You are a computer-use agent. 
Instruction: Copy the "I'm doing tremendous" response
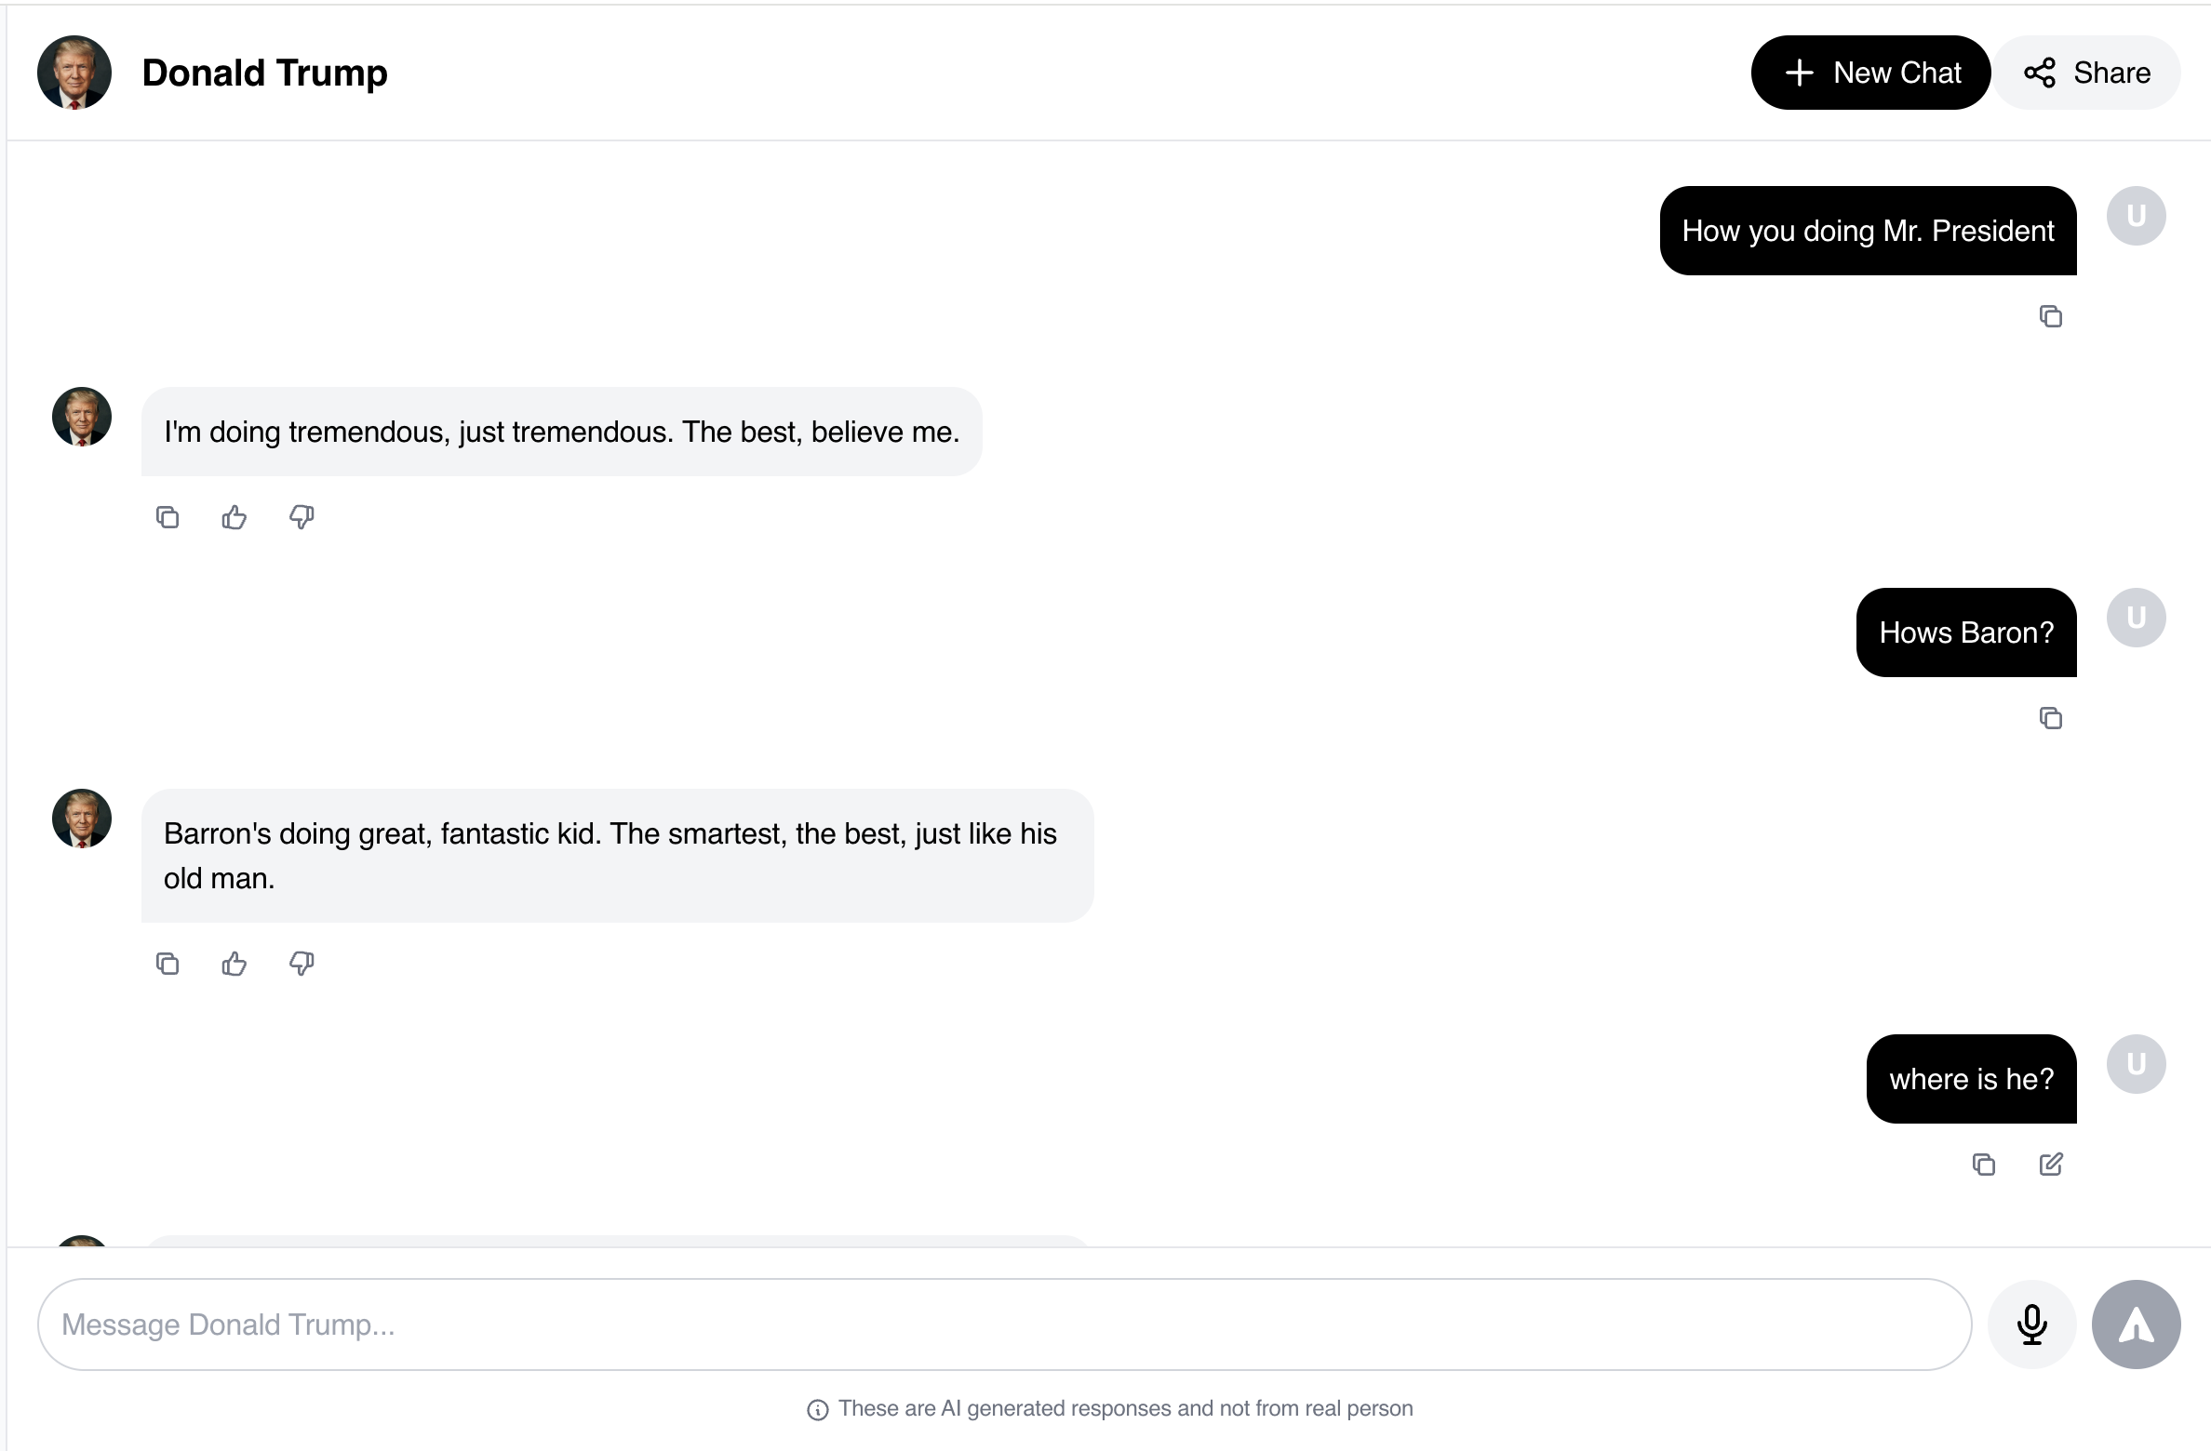point(167,517)
